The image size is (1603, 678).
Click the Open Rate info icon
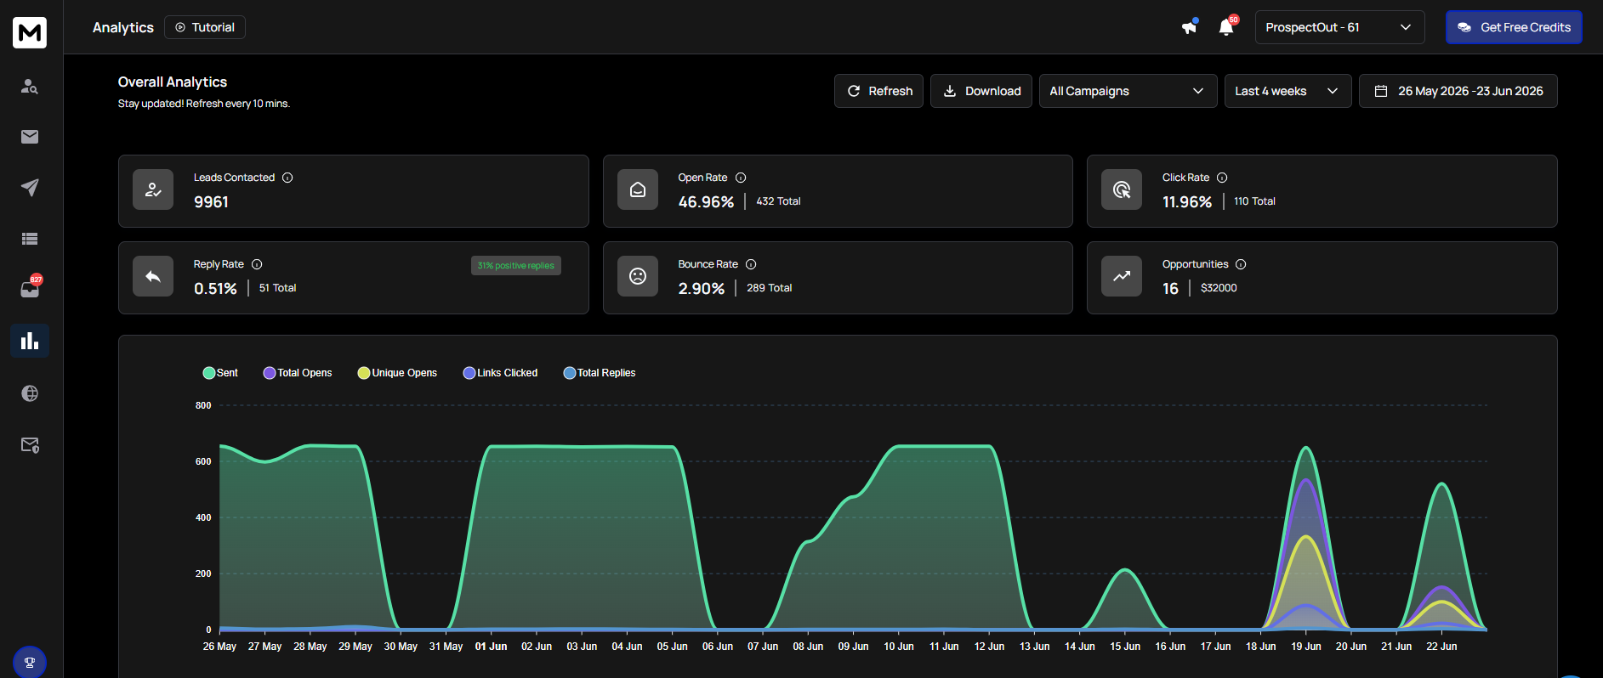(741, 178)
